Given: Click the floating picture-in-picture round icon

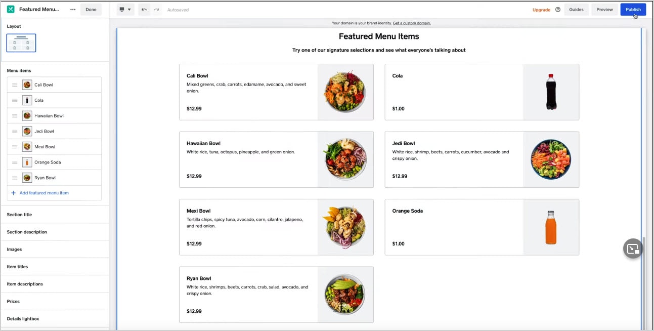Looking at the screenshot, I should (633, 249).
